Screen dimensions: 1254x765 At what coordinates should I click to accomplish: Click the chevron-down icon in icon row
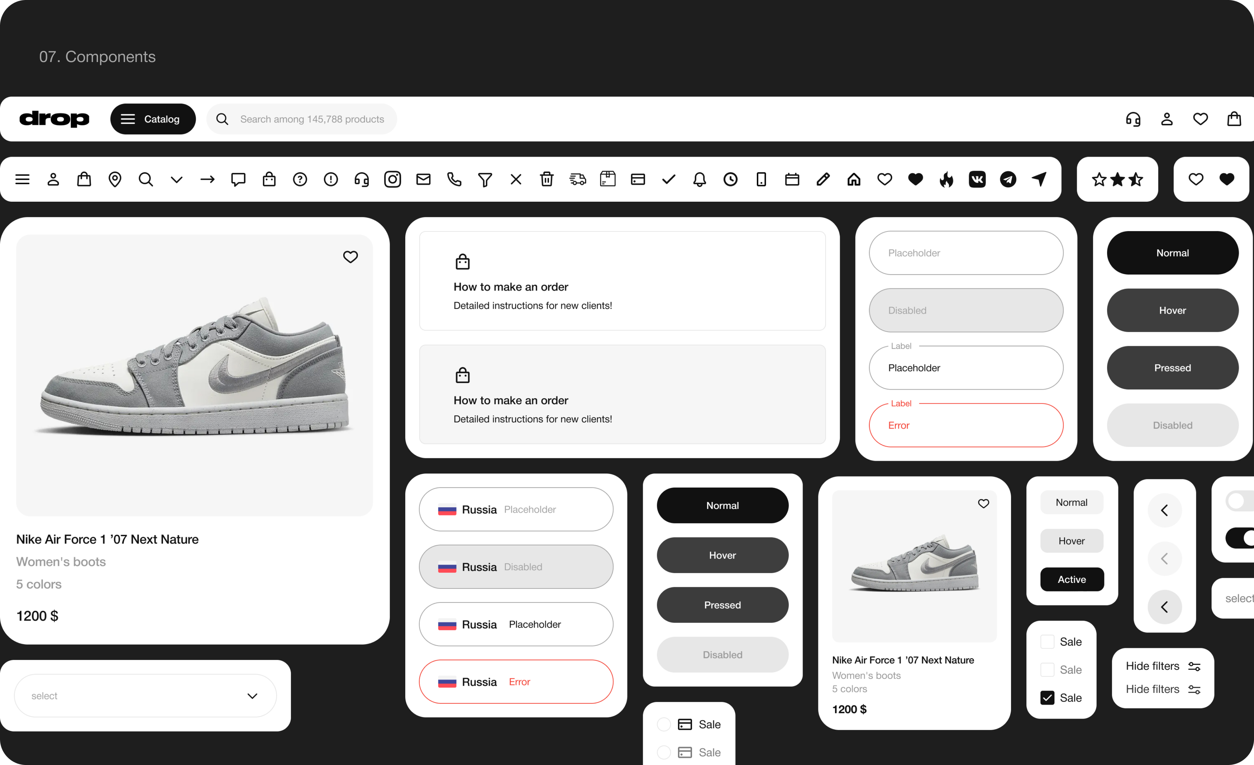177,179
